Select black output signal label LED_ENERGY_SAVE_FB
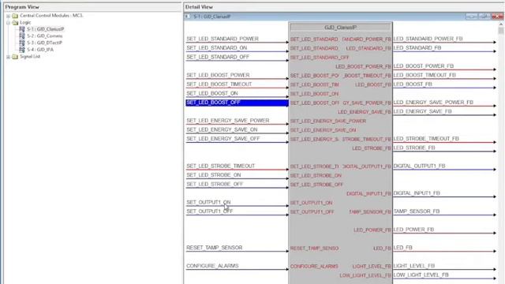This screenshot has width=505, height=284. pyautogui.click(x=422, y=111)
